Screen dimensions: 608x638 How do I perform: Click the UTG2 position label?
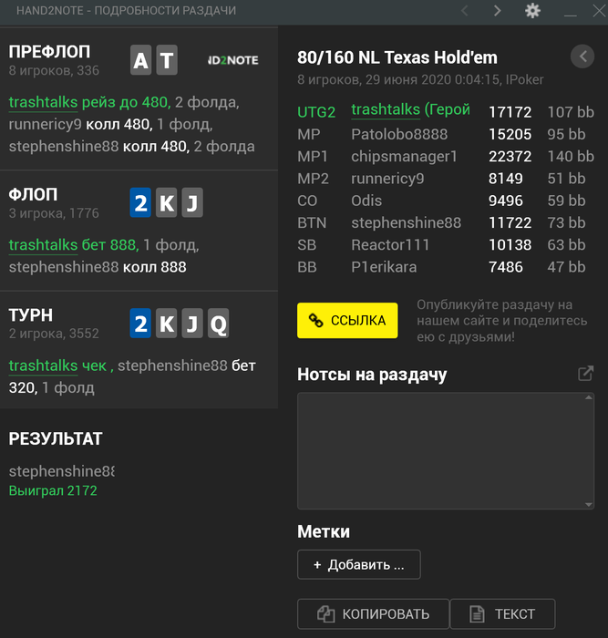(x=316, y=112)
